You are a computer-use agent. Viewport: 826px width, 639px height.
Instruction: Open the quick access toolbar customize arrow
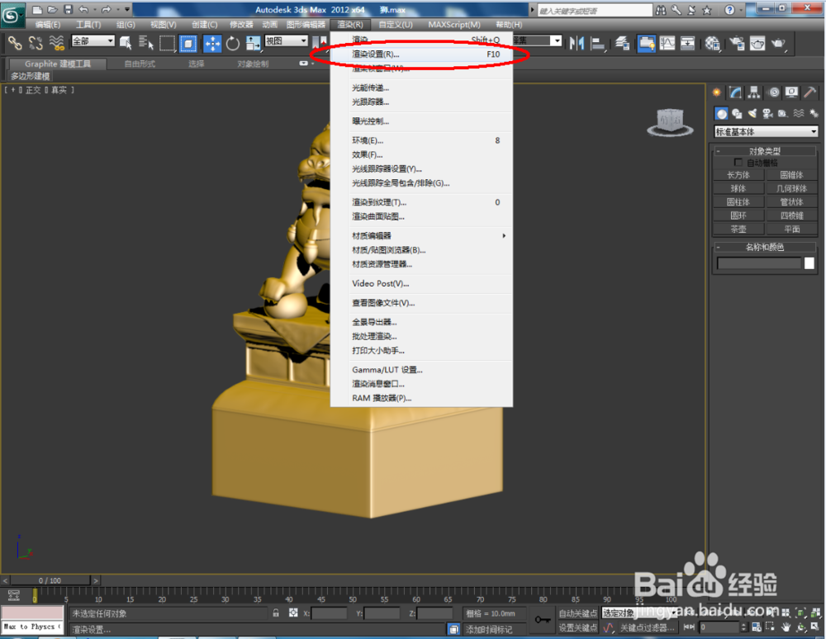pos(127,9)
